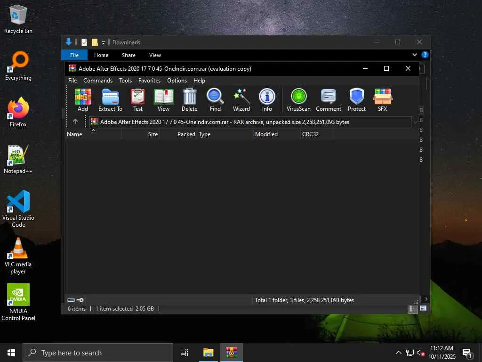
Task: Sort by CRC32 column header
Action: (317, 134)
